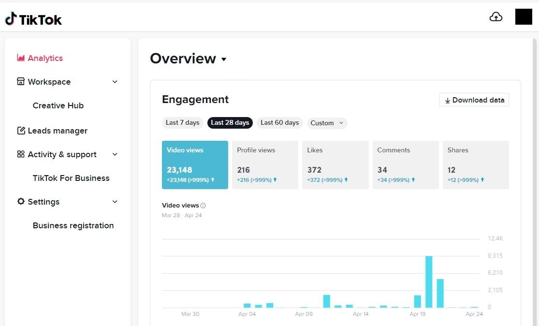539x326 pixels.
Task: Open TikTok For Business link
Action: point(71,178)
